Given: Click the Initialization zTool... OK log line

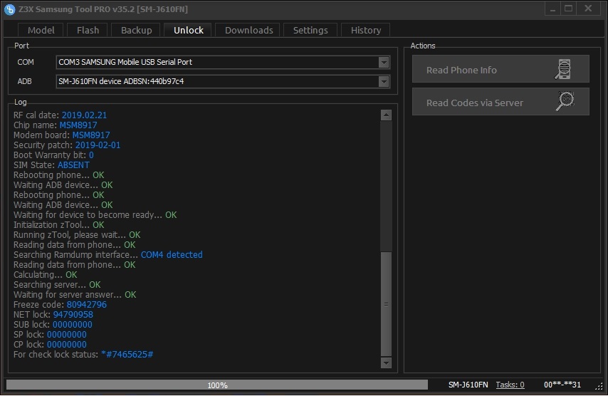Looking at the screenshot, I should 59,225.
